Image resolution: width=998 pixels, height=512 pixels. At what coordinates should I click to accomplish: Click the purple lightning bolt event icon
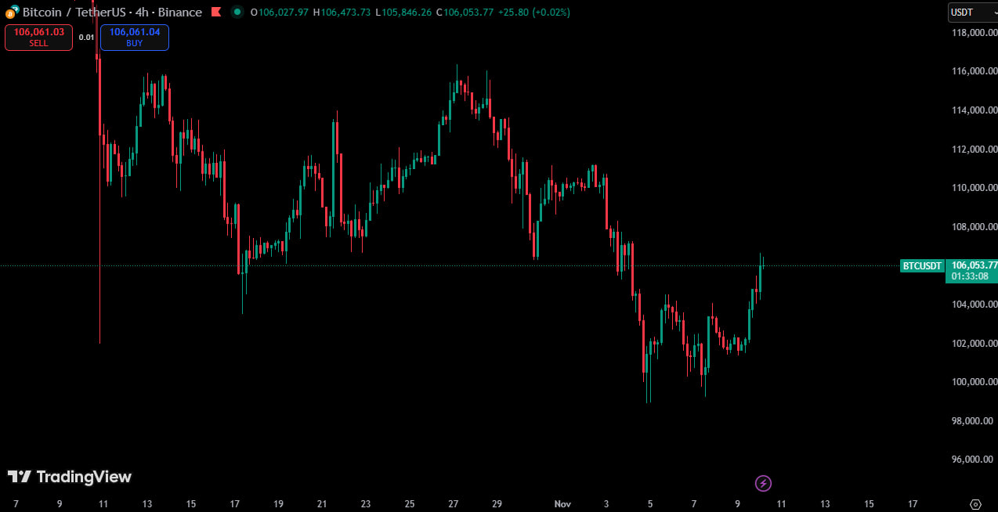point(763,483)
